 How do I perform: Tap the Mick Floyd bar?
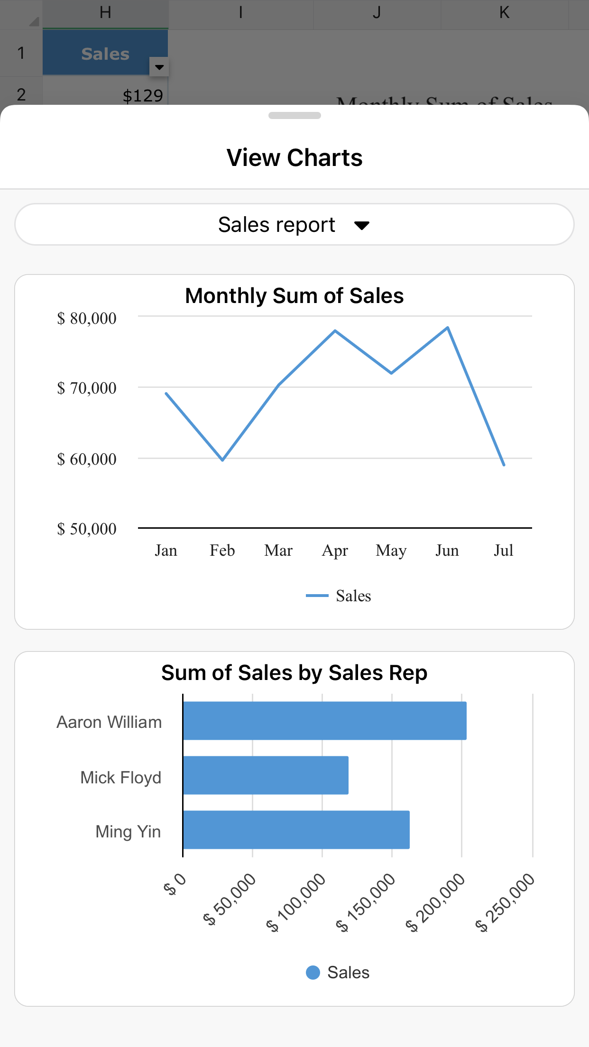tap(266, 775)
